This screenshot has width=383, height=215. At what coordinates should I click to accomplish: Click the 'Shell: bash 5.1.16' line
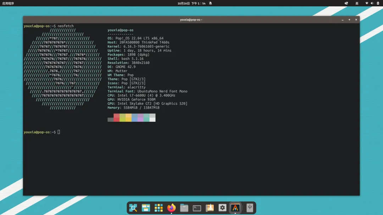click(x=126, y=59)
